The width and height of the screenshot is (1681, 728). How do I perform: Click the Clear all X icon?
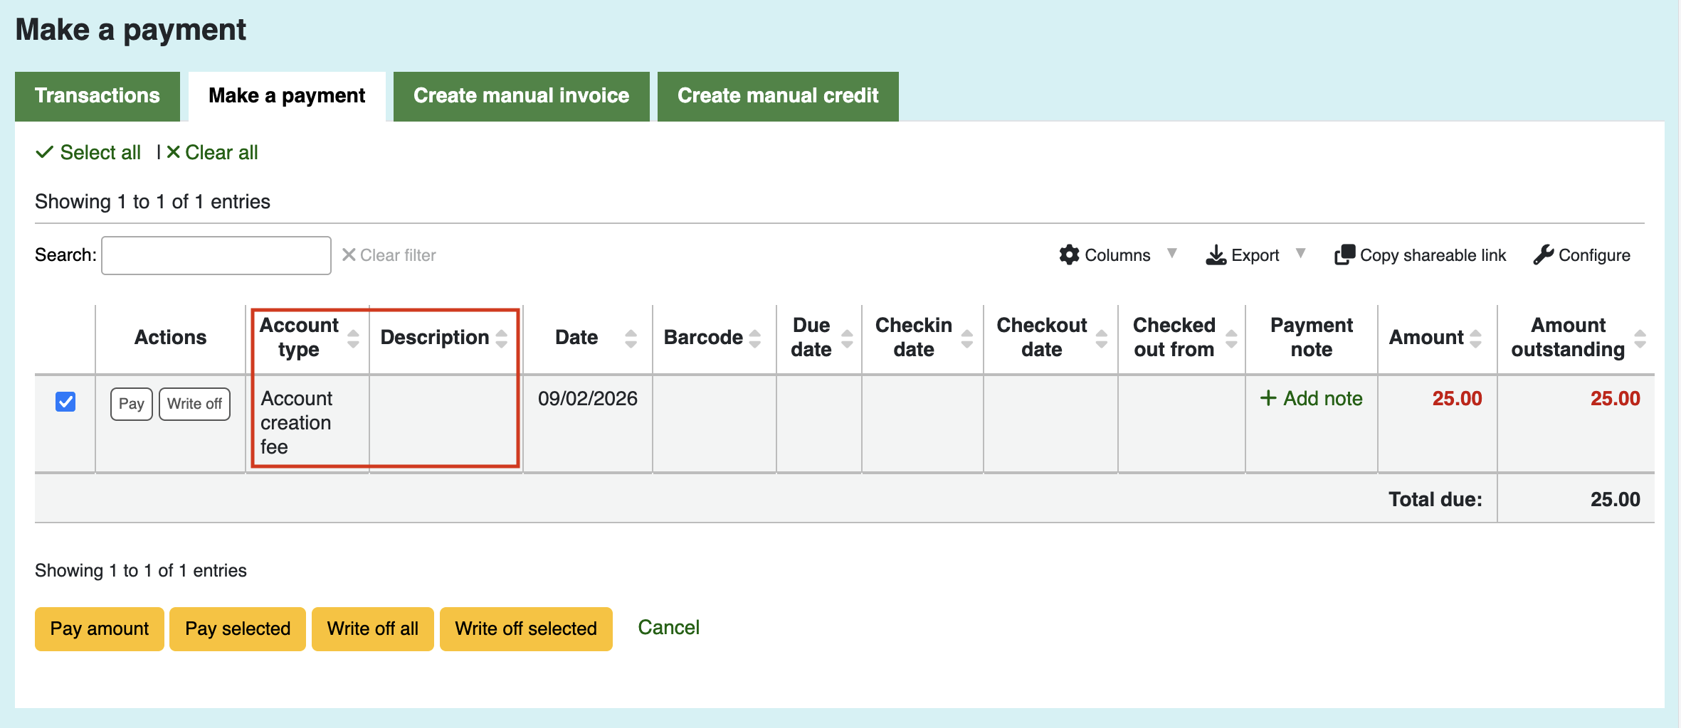click(x=173, y=152)
